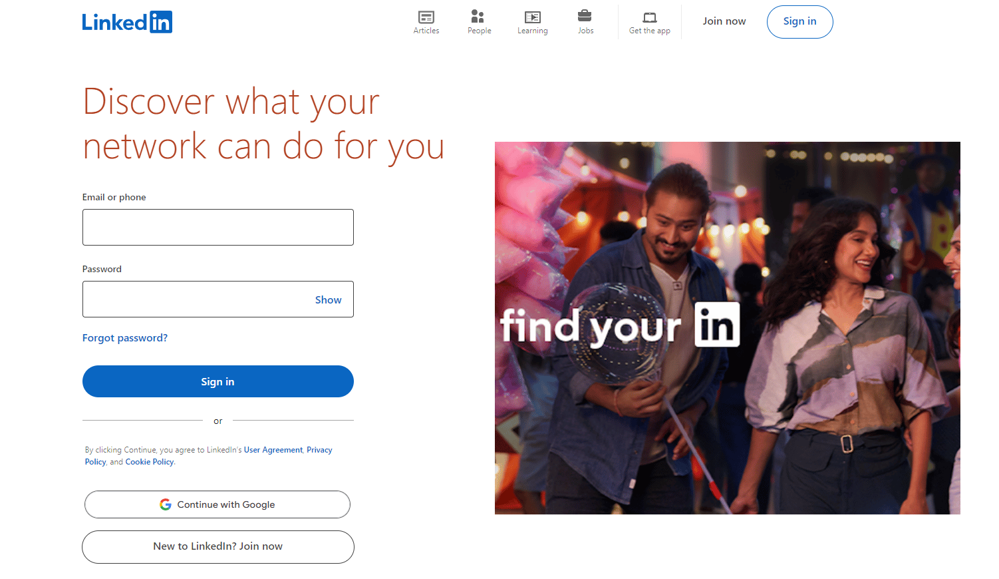The image size is (999, 579).
Task: Open the Learning icon in navigation
Action: [x=533, y=17]
